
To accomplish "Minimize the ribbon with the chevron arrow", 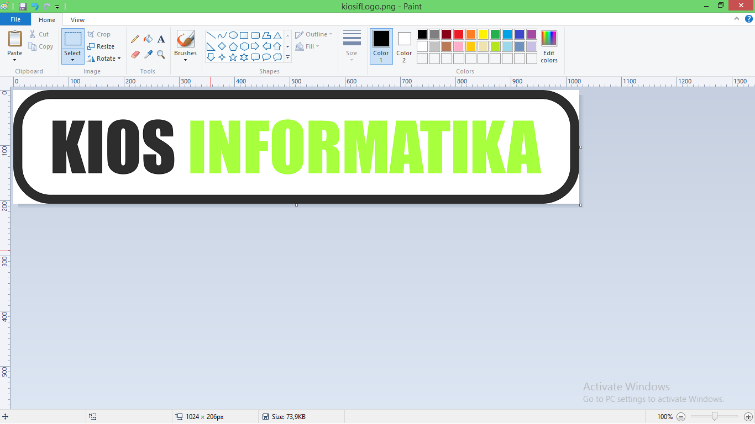I will tap(737, 19).
